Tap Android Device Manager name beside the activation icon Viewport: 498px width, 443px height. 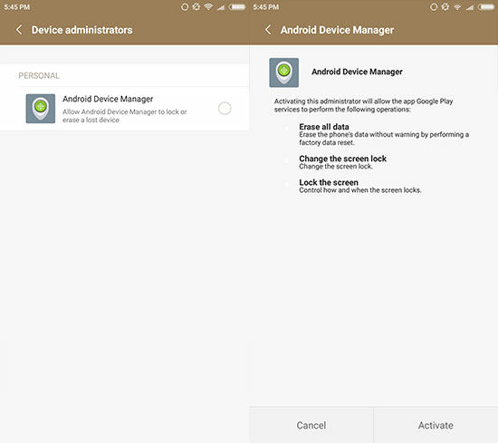pos(357,72)
